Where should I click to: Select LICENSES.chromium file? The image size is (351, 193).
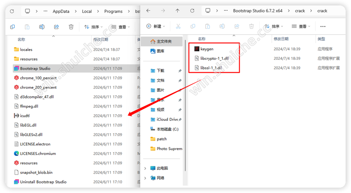(35, 154)
